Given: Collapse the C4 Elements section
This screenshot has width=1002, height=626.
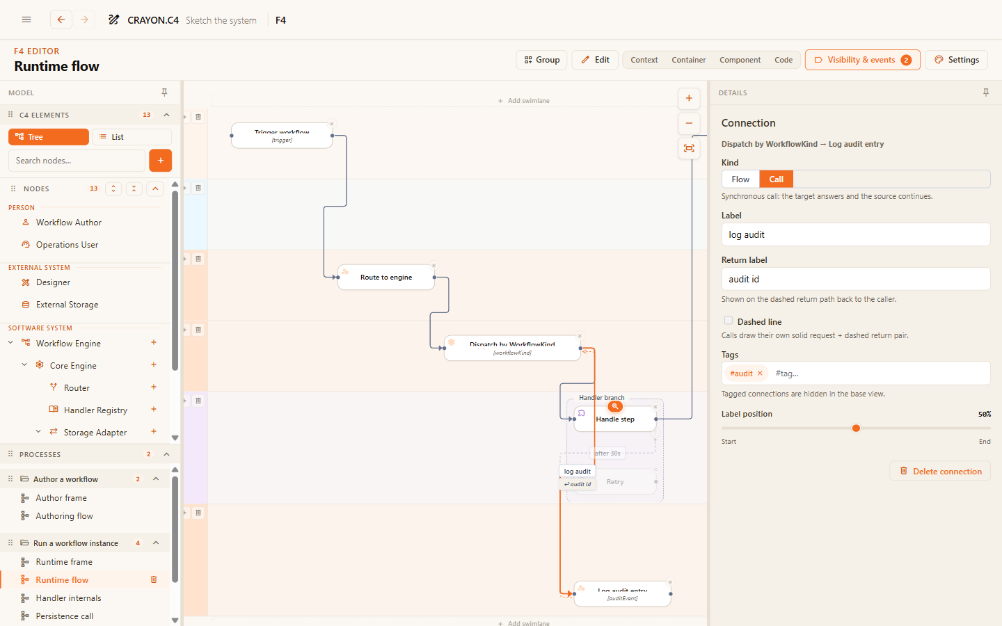Looking at the screenshot, I should pos(166,115).
